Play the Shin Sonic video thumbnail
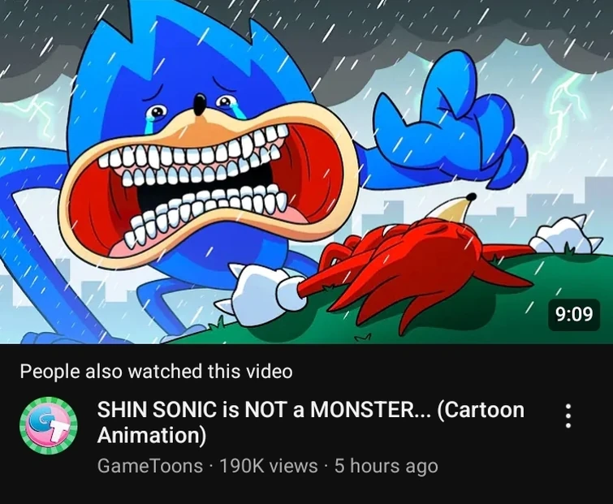613x504 pixels. coord(306,171)
